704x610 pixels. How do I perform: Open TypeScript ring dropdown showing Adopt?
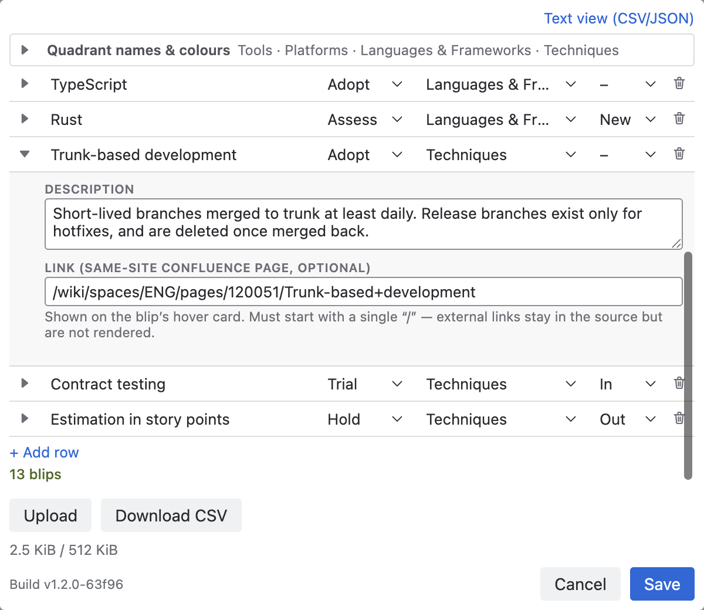365,84
